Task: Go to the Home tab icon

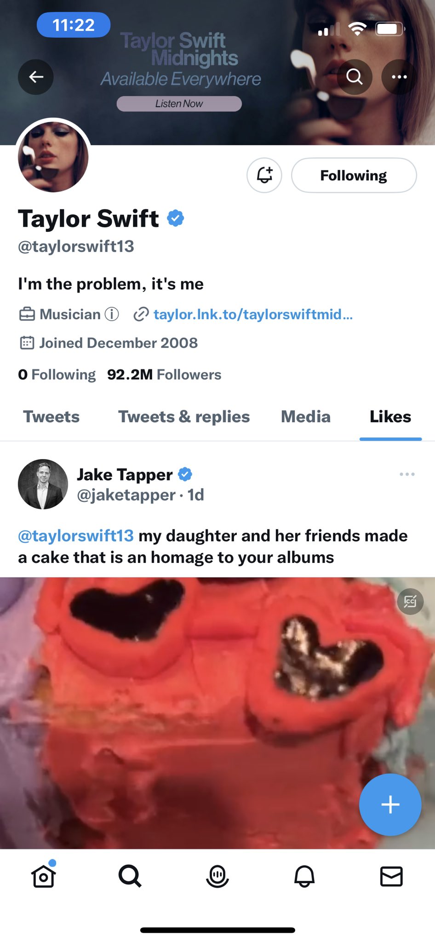Action: (x=44, y=875)
